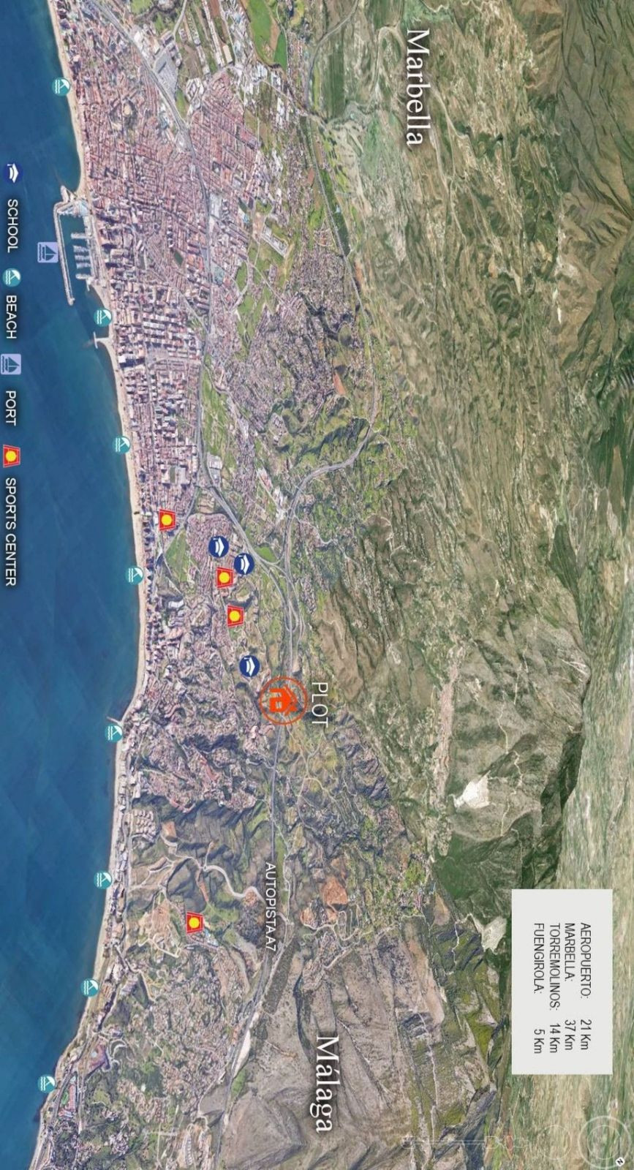Open the sports center marker near AUTOPISTA A7 label
This screenshot has width=634, height=1170.
(x=195, y=923)
